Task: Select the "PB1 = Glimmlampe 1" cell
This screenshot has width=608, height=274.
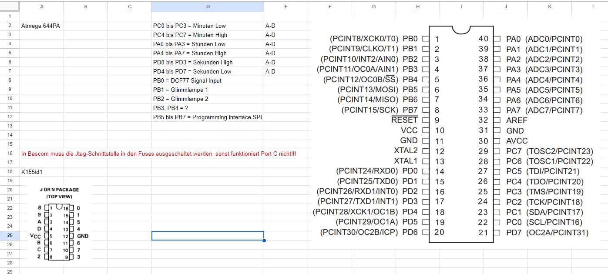Action: click(x=181, y=90)
